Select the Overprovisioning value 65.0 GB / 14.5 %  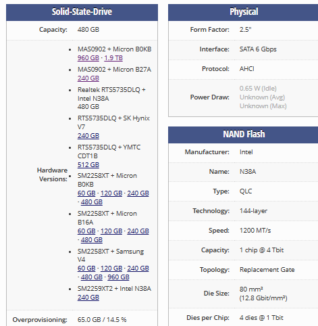click(x=102, y=320)
